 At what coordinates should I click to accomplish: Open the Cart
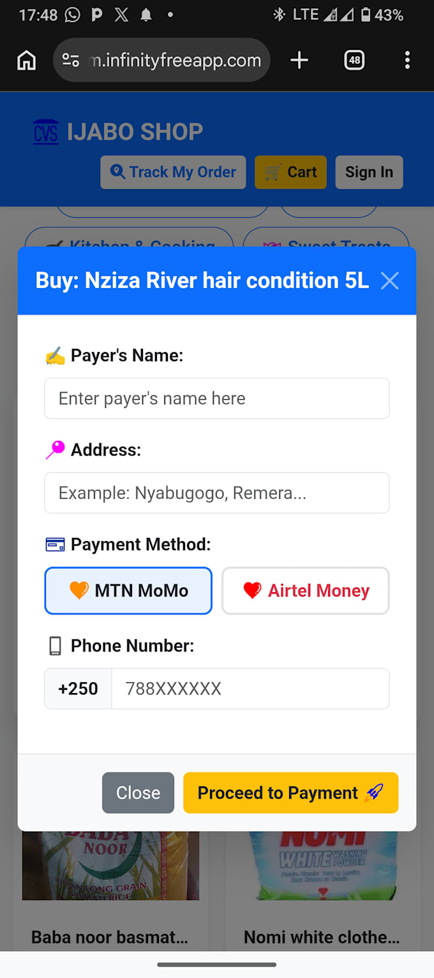click(290, 172)
